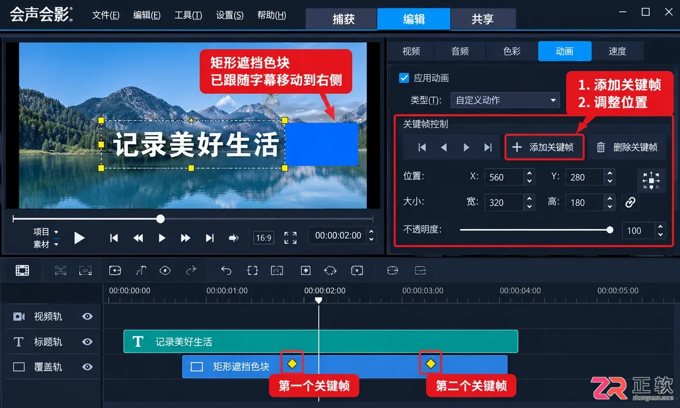Jump to start of preview playback
Viewport: 680px width, 408px height.
click(x=114, y=238)
